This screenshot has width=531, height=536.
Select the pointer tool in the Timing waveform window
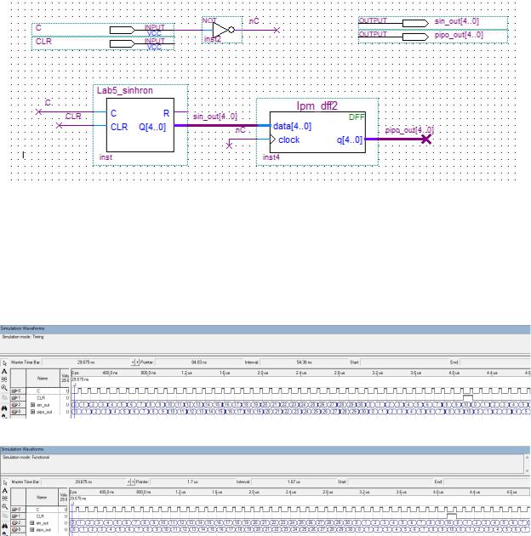tap(4, 363)
